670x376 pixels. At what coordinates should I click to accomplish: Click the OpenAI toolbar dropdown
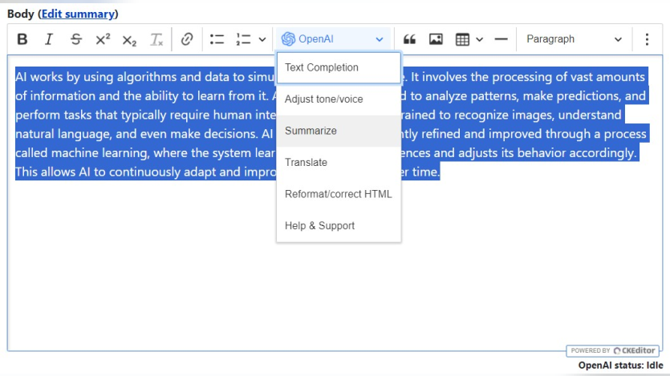333,39
